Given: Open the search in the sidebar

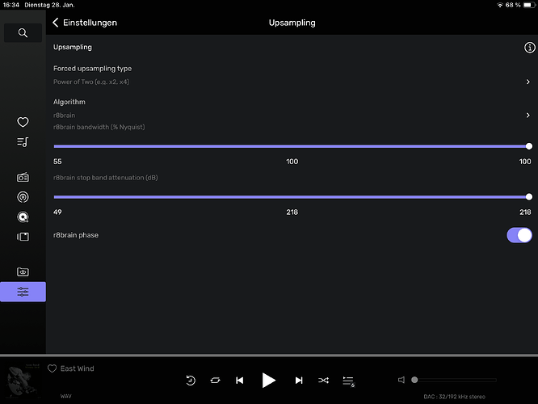Looking at the screenshot, I should [23, 33].
